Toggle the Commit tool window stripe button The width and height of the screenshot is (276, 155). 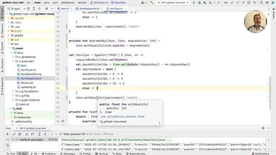click(2, 48)
